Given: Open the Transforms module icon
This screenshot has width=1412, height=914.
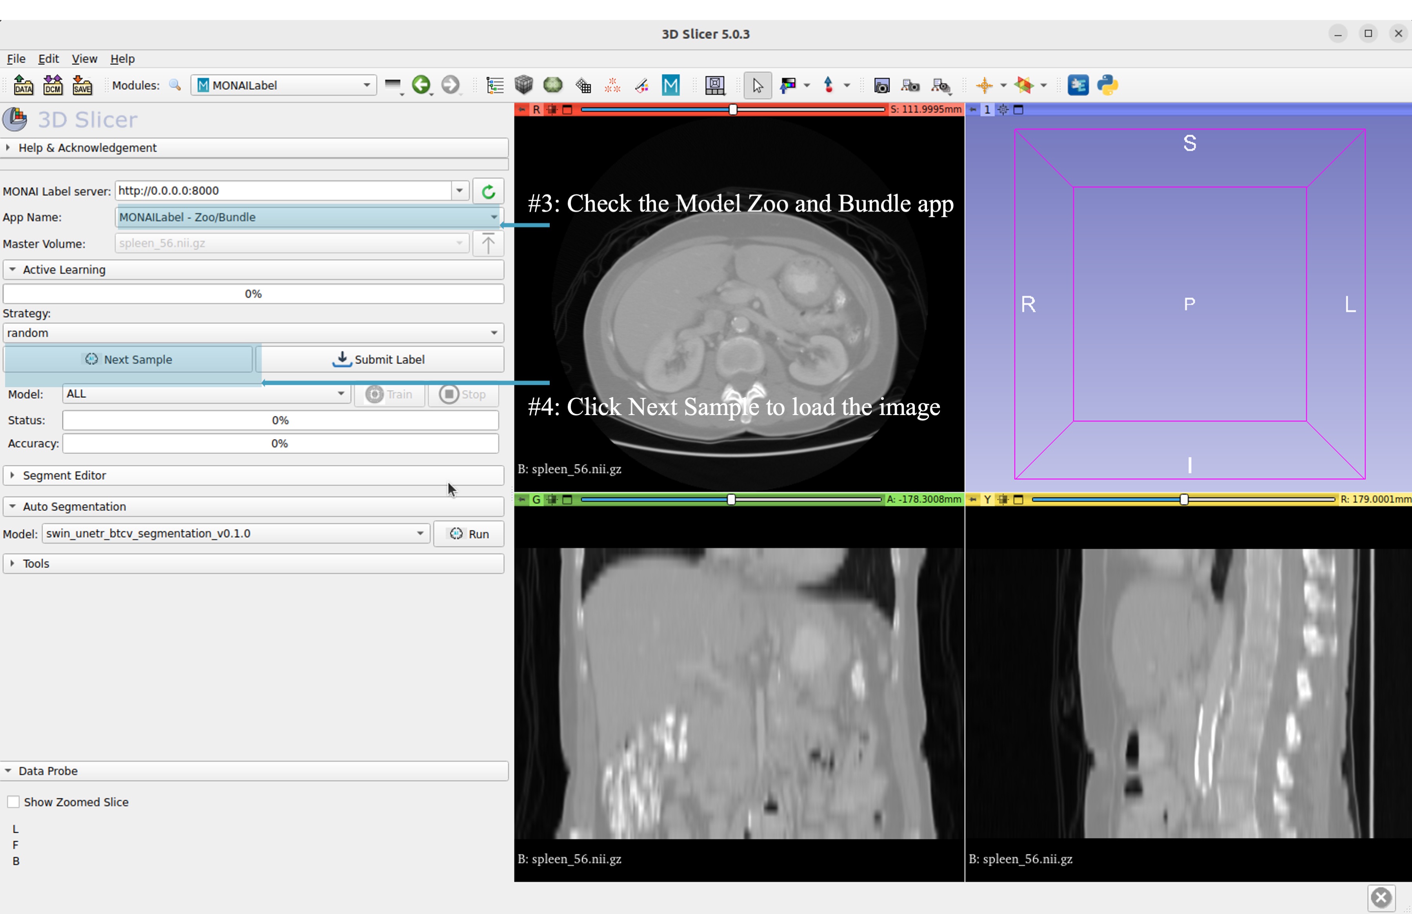Looking at the screenshot, I should (583, 85).
